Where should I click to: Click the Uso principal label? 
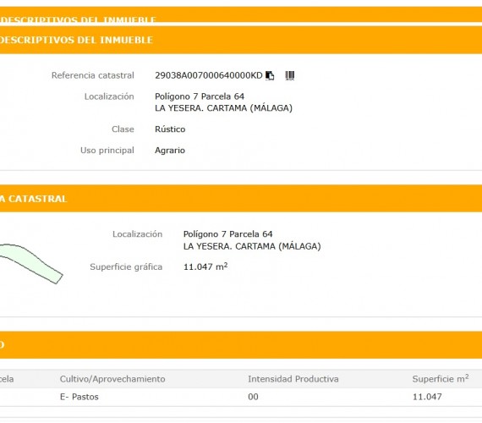click(107, 151)
